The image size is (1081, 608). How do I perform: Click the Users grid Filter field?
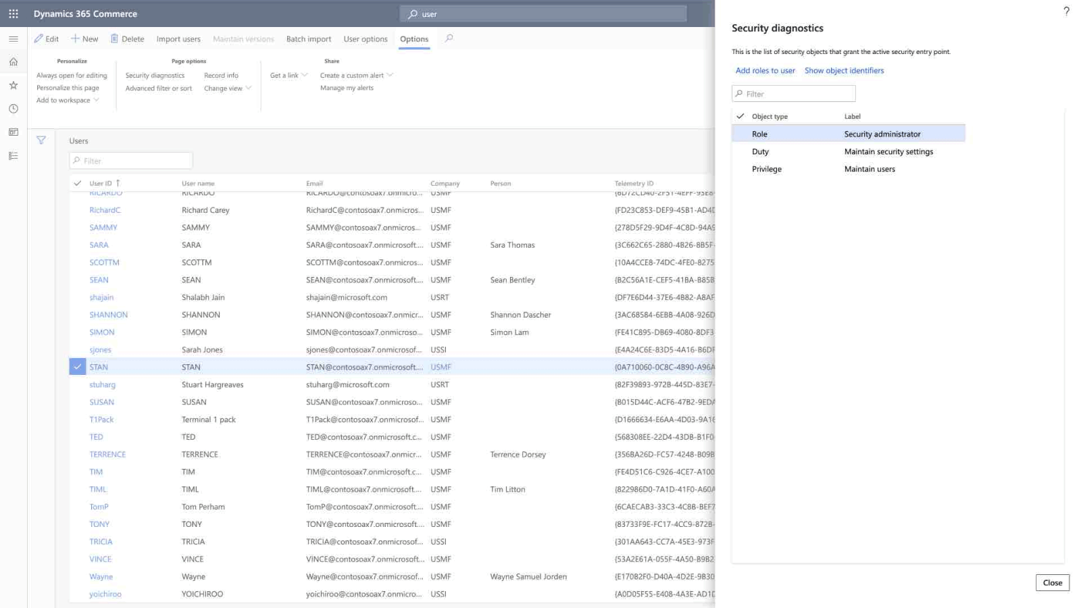(x=131, y=161)
